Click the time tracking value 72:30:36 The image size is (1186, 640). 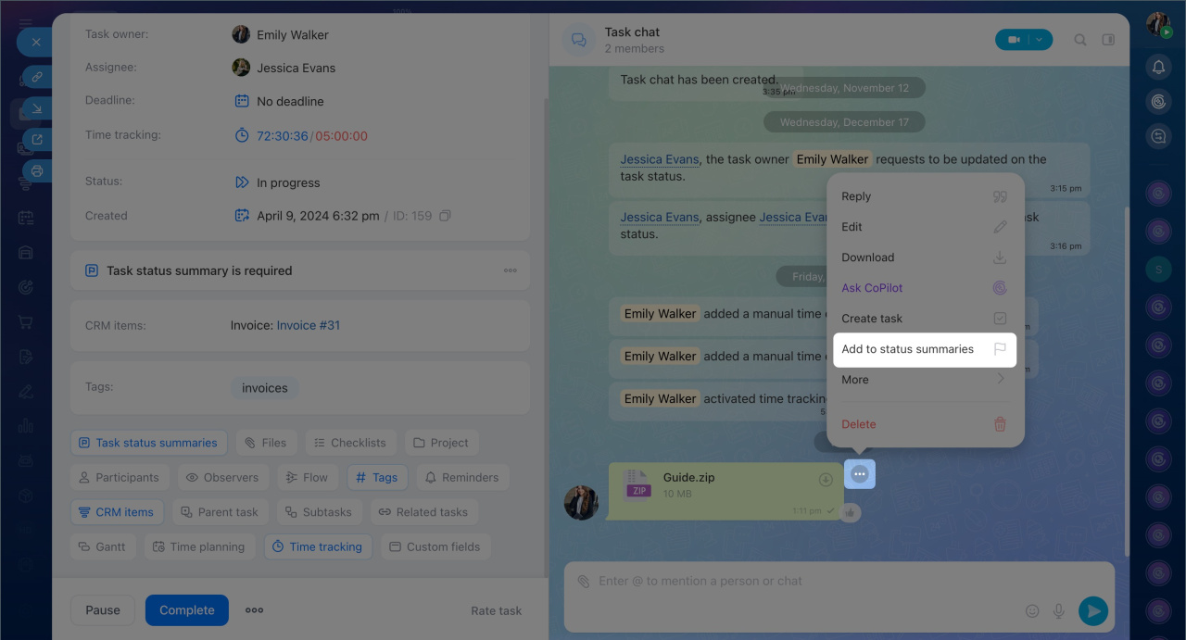click(282, 135)
